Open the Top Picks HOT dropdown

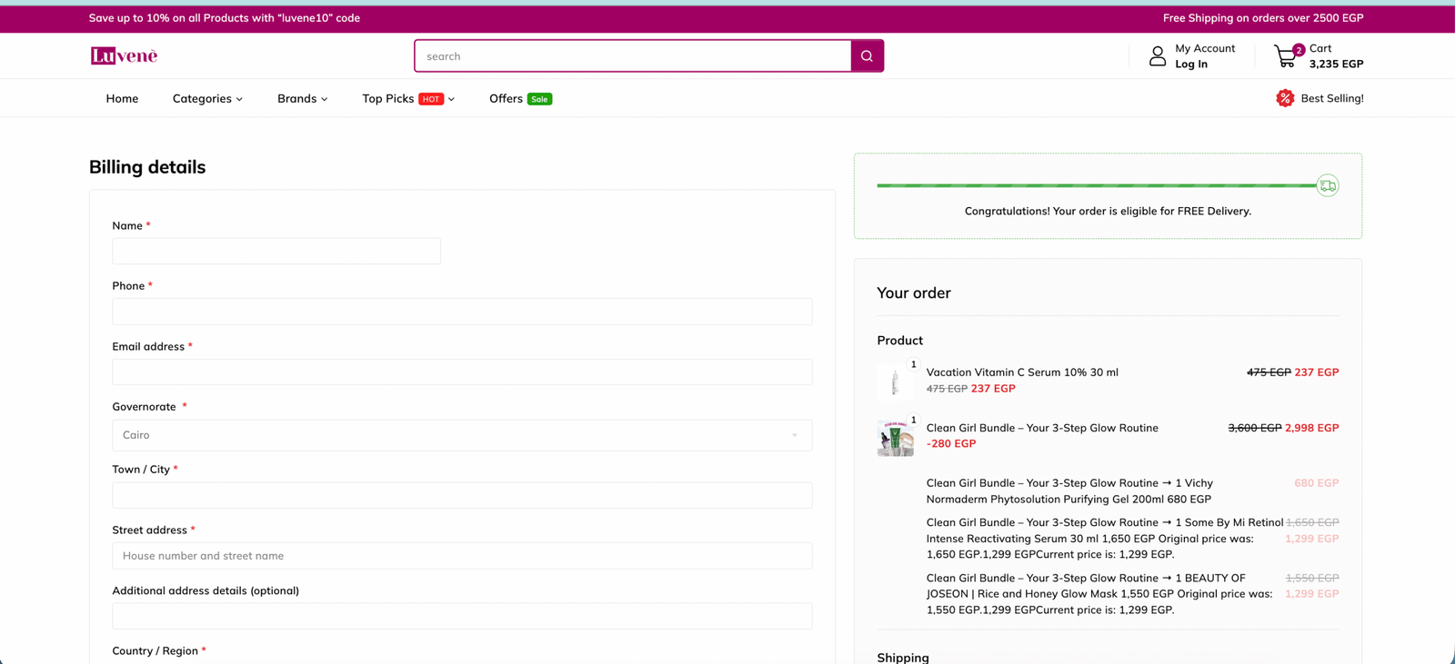(x=407, y=98)
